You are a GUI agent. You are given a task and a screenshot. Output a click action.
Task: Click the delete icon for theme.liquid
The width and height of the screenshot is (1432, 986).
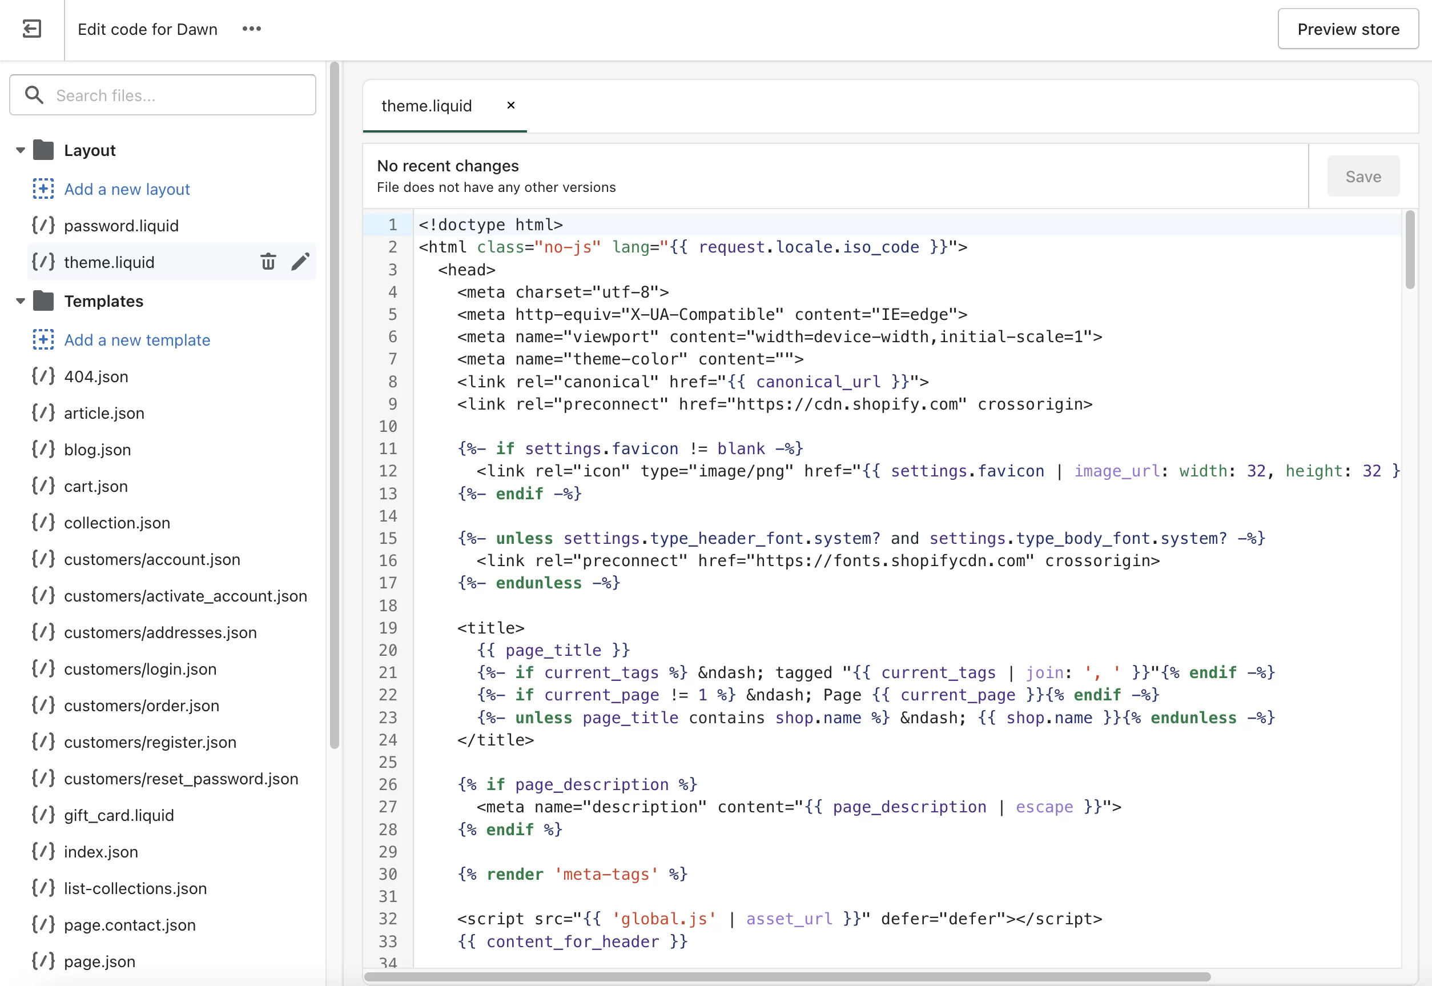click(x=268, y=263)
